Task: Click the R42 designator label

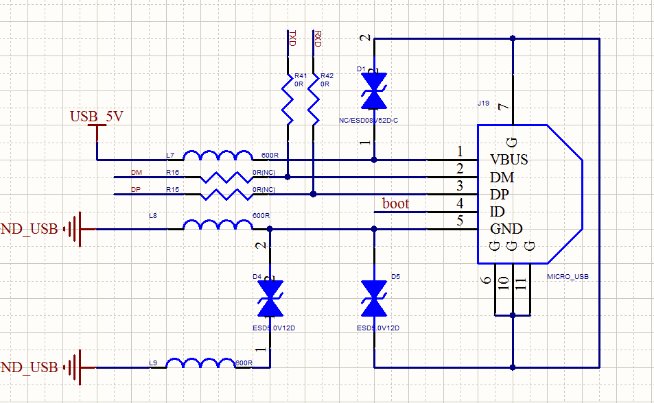Action: (x=327, y=75)
